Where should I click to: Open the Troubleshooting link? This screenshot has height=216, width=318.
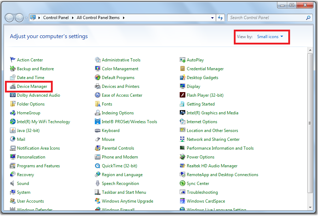coord(202,192)
